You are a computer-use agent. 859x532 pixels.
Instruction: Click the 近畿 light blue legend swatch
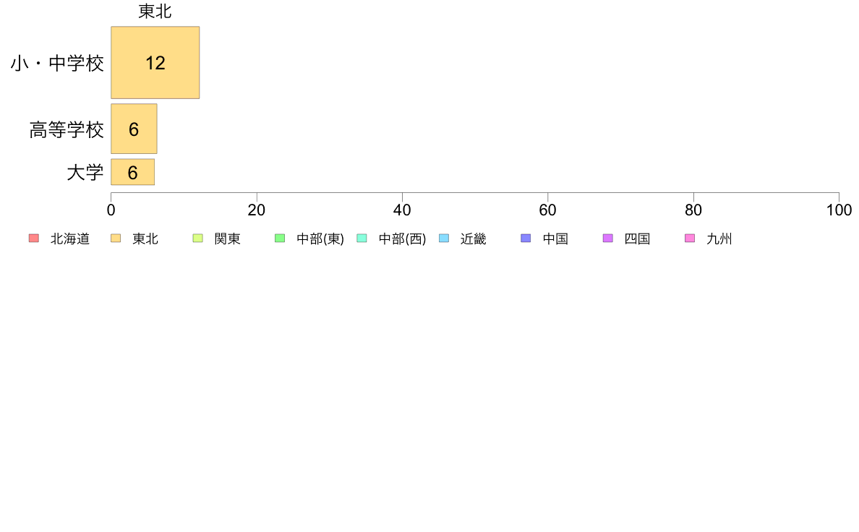coord(444,239)
